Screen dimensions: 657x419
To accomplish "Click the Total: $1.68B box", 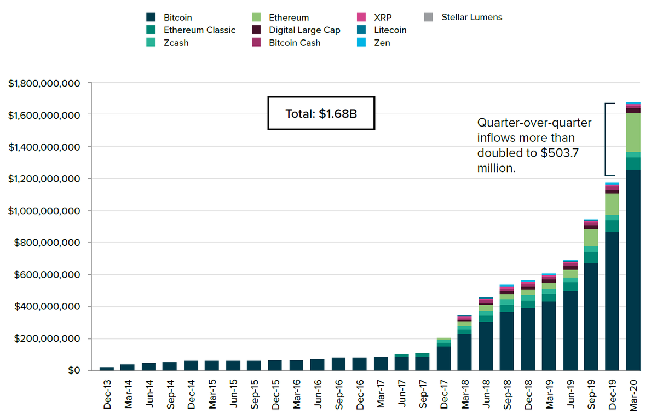I will click(x=321, y=113).
